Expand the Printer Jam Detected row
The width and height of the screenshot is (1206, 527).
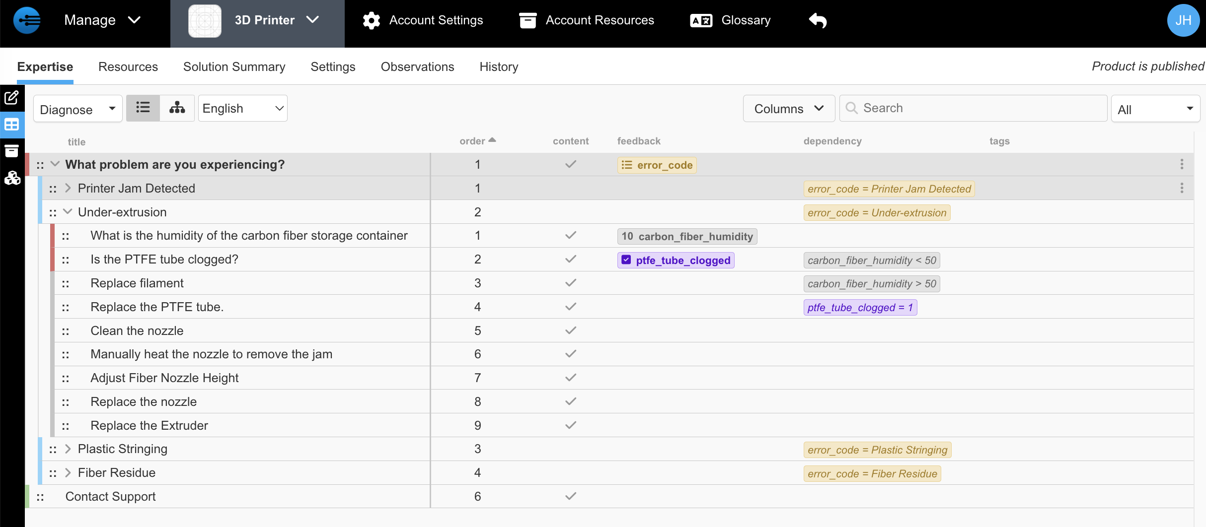point(68,188)
